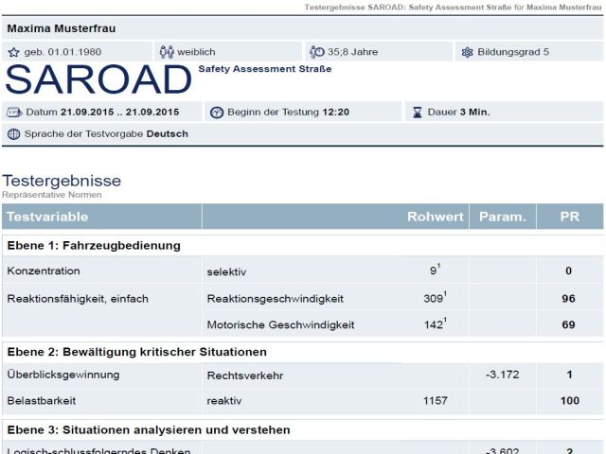Image resolution: width=606 pixels, height=454 pixels.
Task: Click the parameter value -3.172
Action: (503, 375)
